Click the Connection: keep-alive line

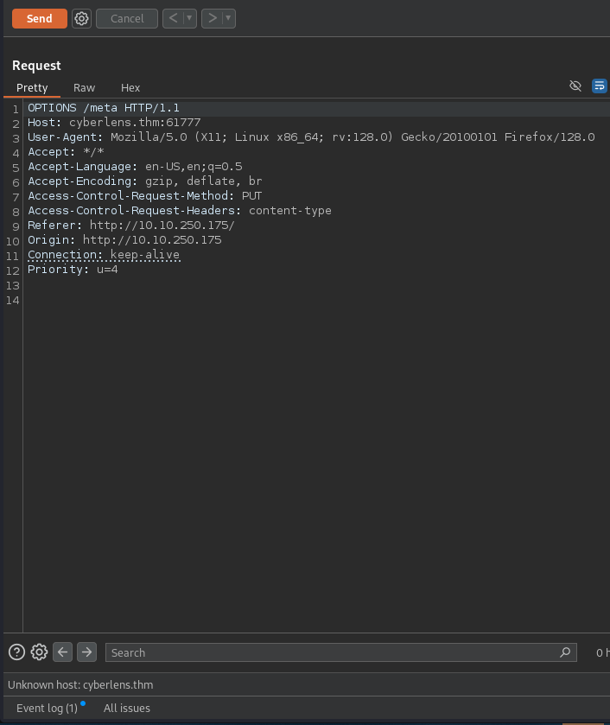pos(104,255)
